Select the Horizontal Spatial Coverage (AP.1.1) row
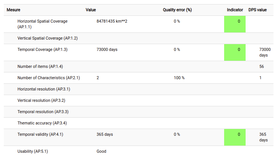Image resolution: width=278 pixels, height=155 pixels. 139,24
